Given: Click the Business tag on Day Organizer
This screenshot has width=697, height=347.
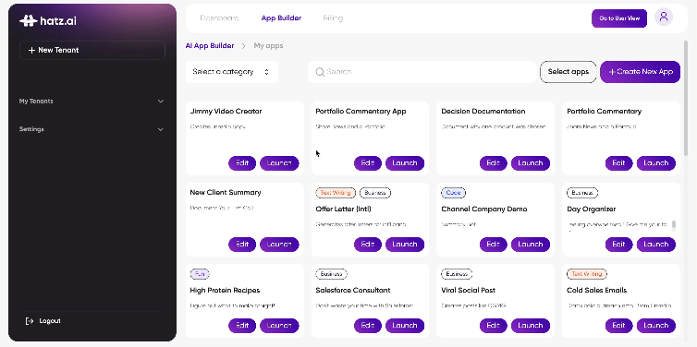Looking at the screenshot, I should coord(582,193).
